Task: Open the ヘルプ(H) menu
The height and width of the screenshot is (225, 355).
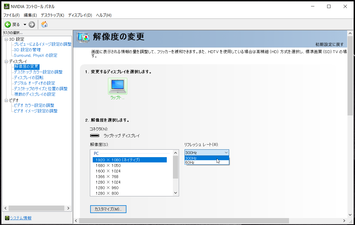Action: 104,15
